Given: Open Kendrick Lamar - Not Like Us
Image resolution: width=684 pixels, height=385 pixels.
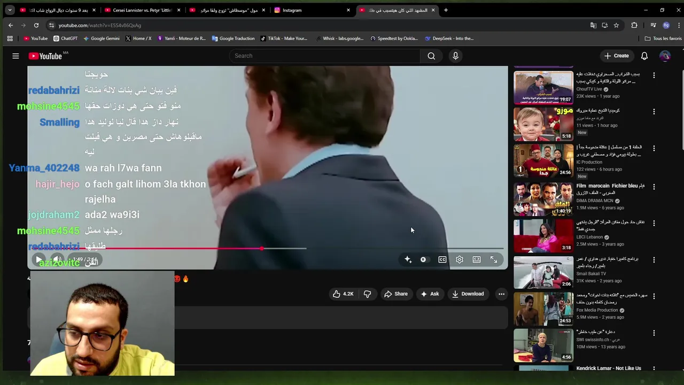Looking at the screenshot, I should click(x=609, y=368).
